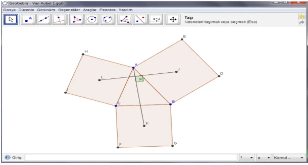Click point D on the right square
Screen dimensions: 308x165
click(219, 76)
